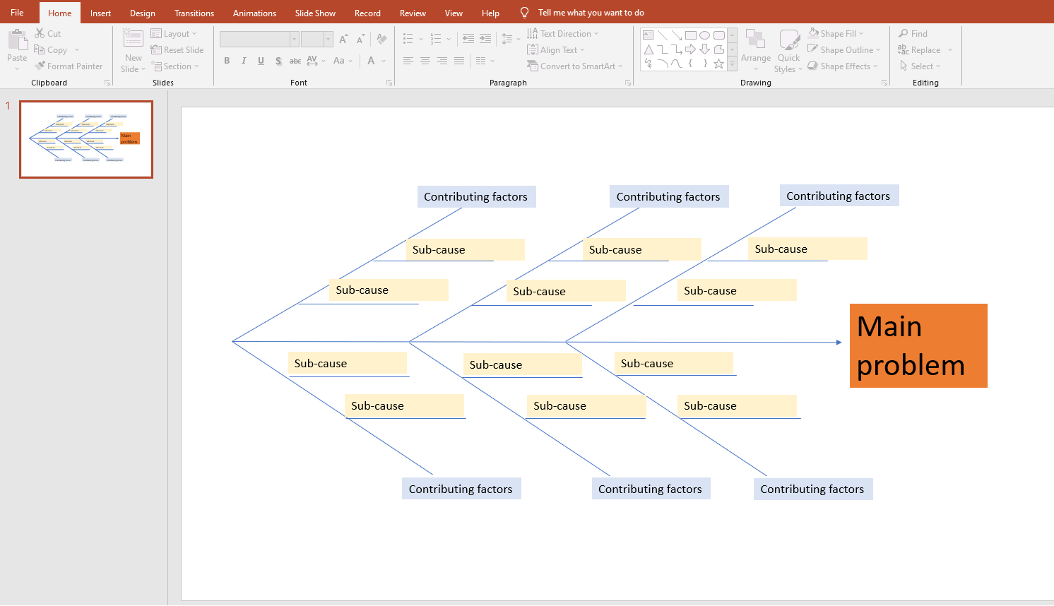Toggle Underline formatting
The image size is (1054, 606).
click(x=261, y=61)
